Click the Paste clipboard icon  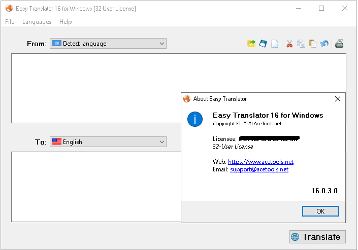coord(313,44)
